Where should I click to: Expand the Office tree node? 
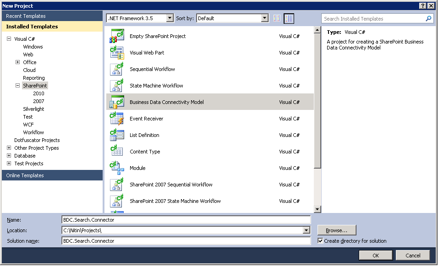coord(17,62)
